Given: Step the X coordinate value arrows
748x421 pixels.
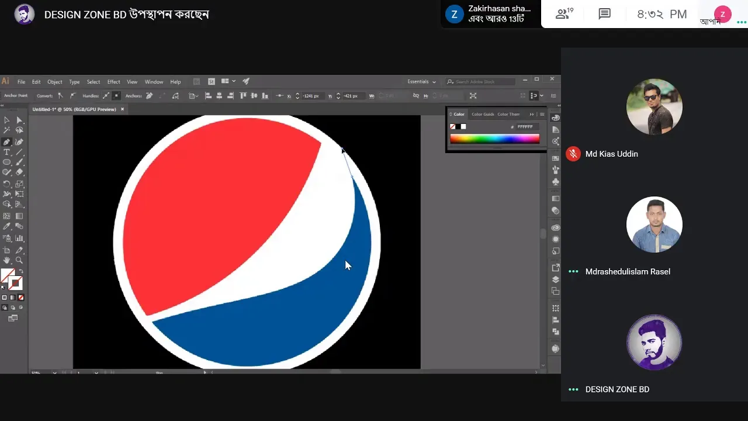Looking at the screenshot, I should tap(297, 96).
